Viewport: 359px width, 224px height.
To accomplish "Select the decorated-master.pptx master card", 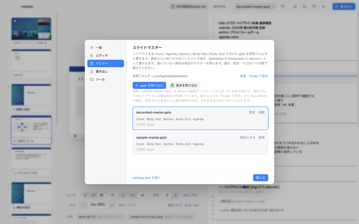I will tap(200, 118).
